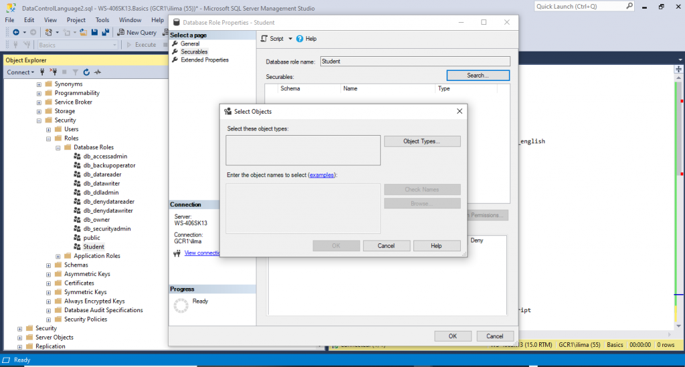Click the Database role name field

coord(415,62)
